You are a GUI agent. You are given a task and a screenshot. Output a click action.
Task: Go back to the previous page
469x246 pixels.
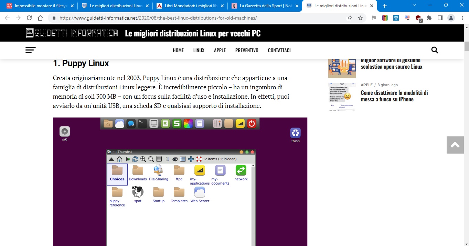click(x=7, y=18)
